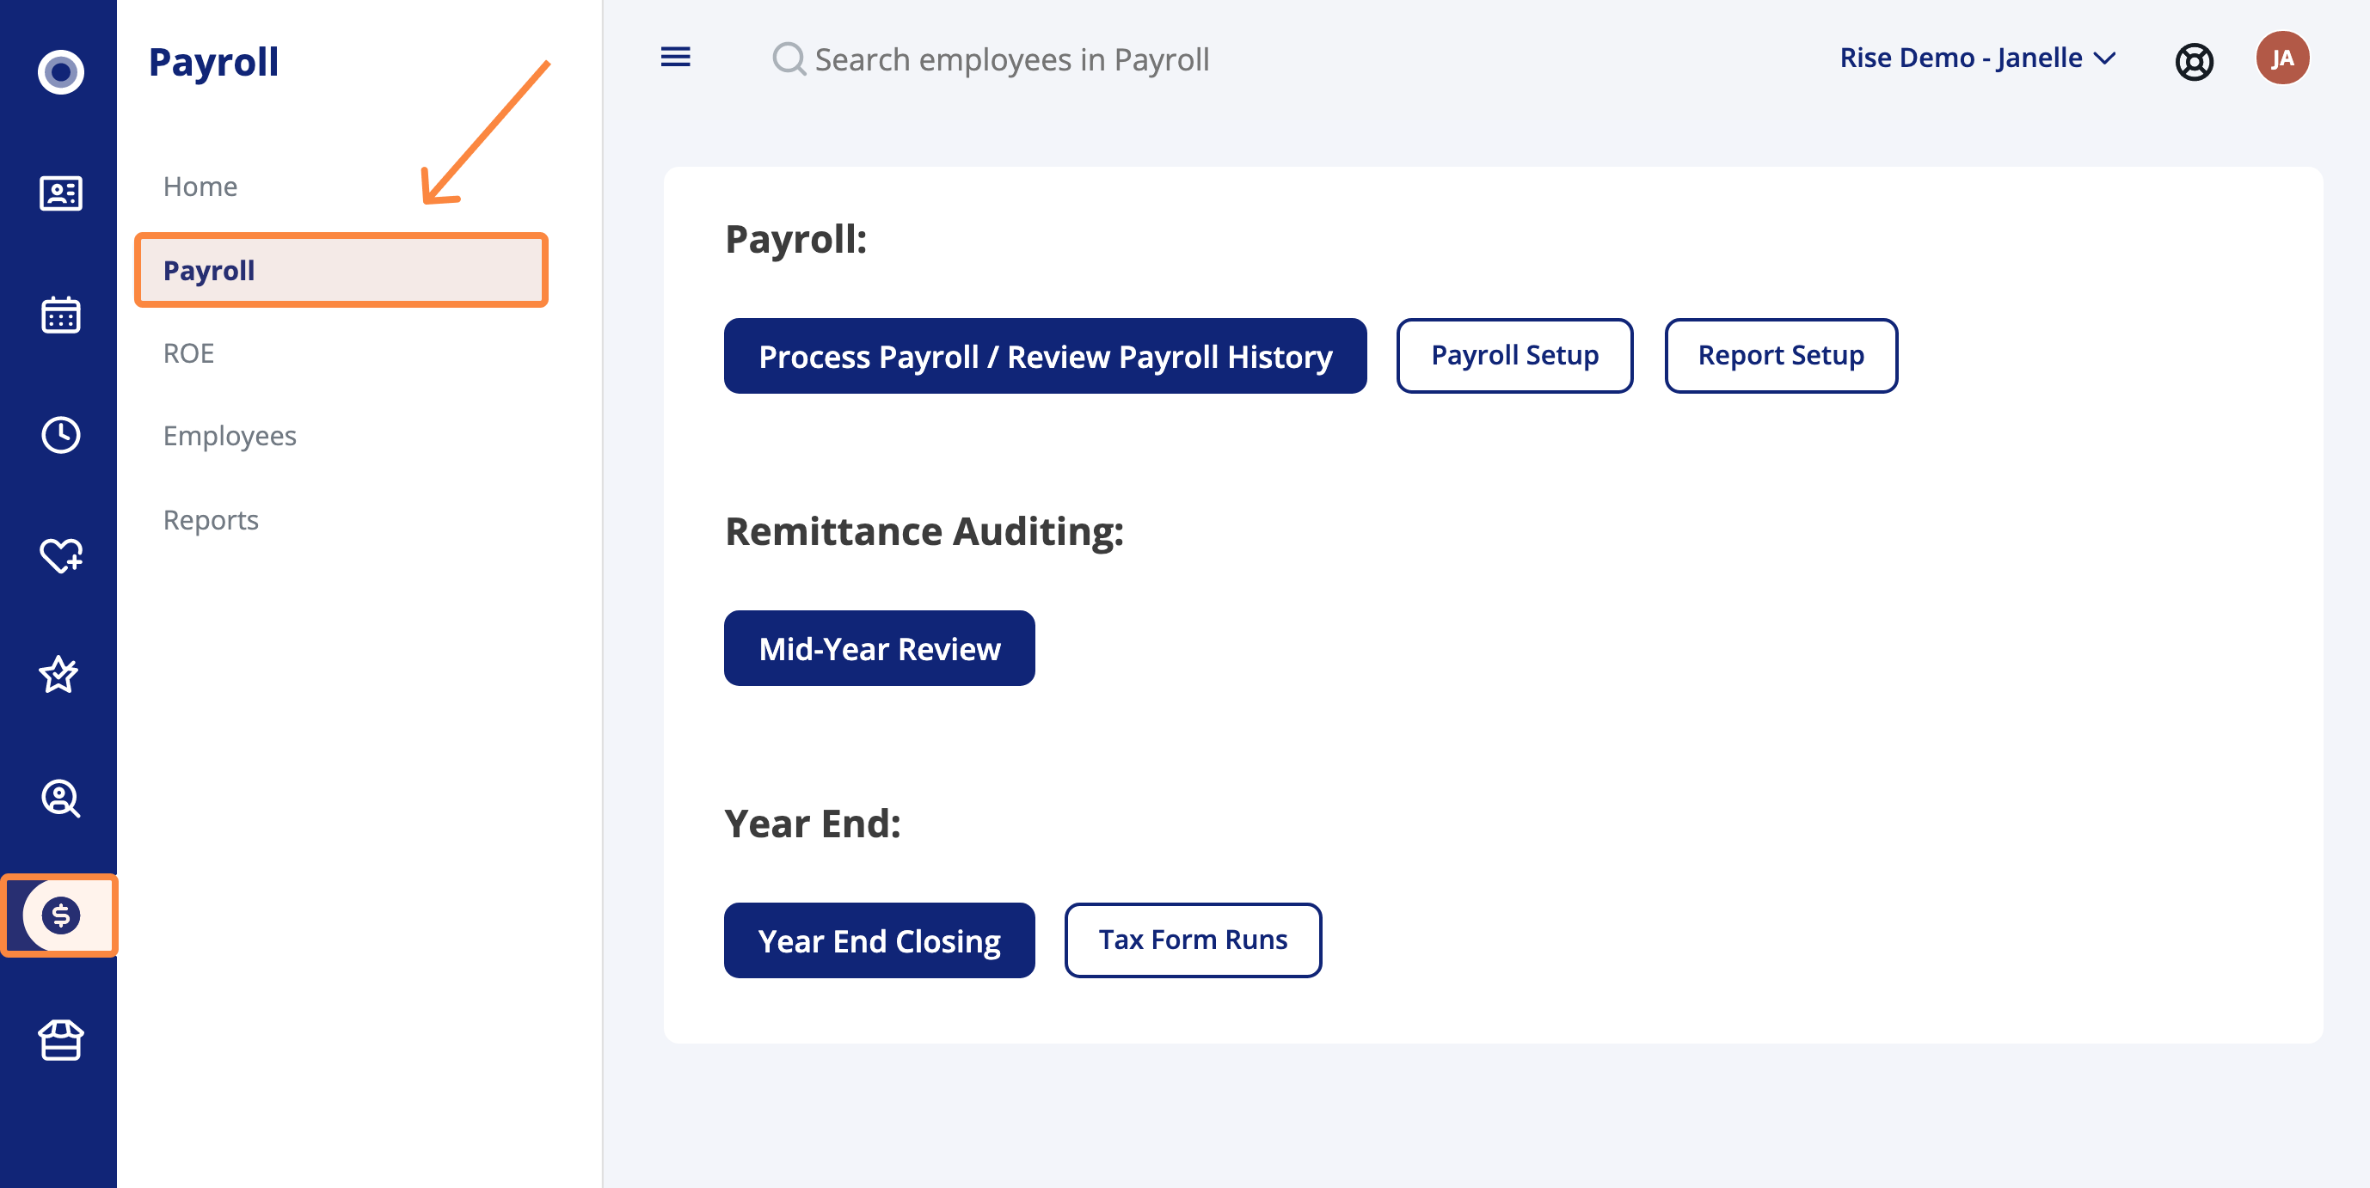Select Reports in side menu
Viewport: 2370px width, 1188px height.
[211, 519]
